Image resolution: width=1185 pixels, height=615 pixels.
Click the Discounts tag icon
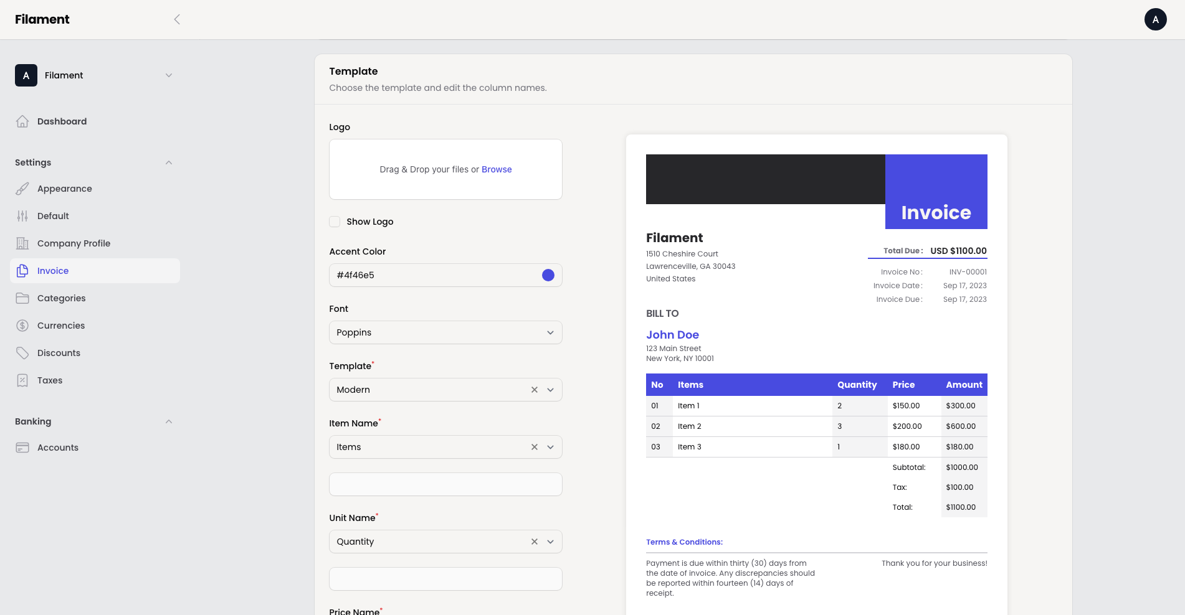pyautogui.click(x=22, y=353)
